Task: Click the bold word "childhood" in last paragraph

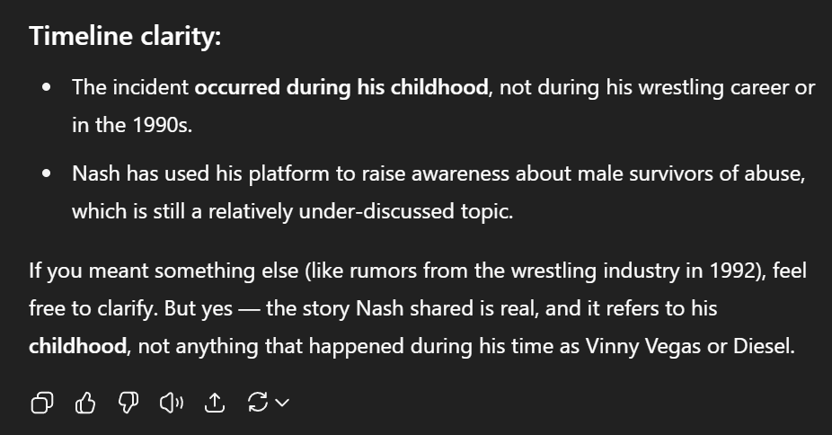Action: click(77, 346)
